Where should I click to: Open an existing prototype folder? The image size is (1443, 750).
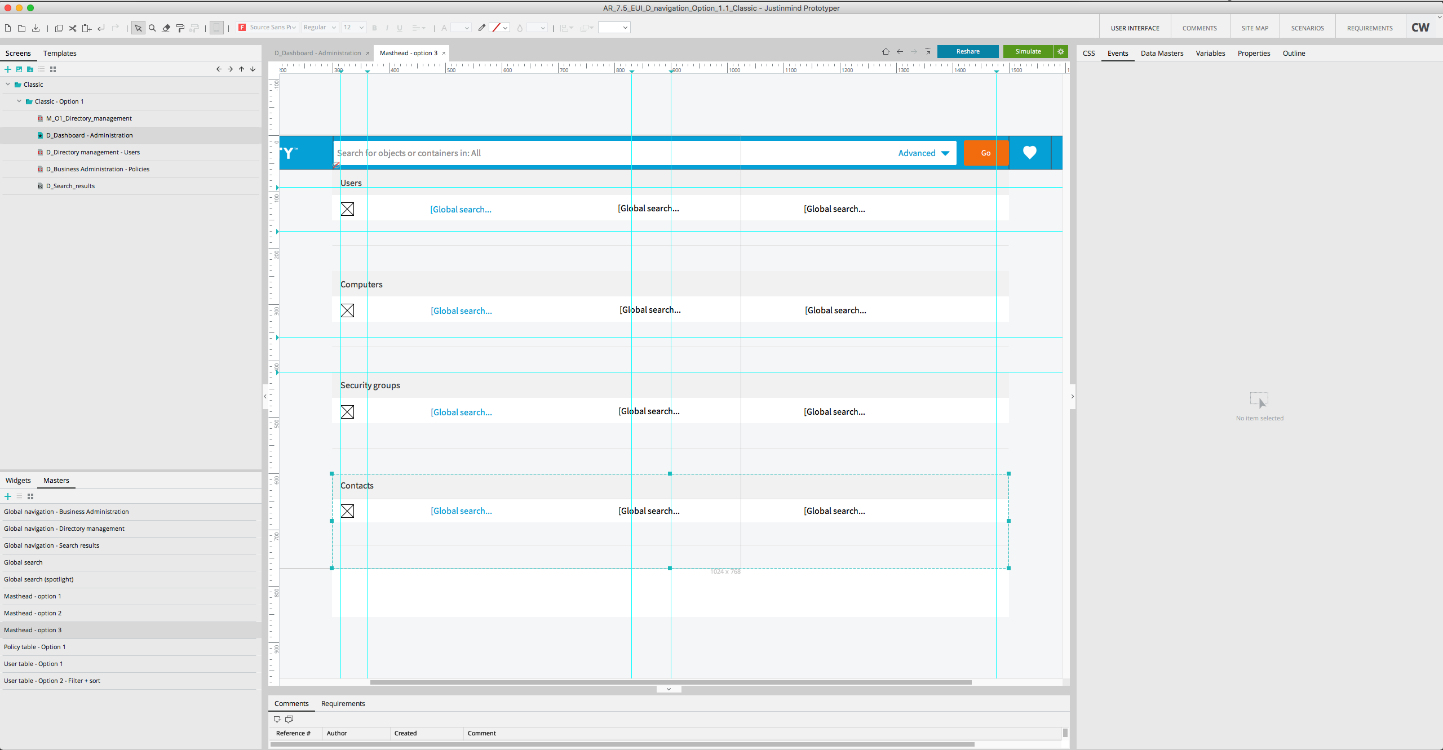[21, 28]
